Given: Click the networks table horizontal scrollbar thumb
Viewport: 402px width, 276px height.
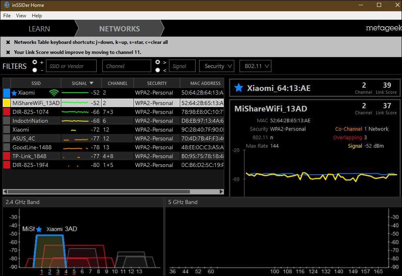Looking at the screenshot, I should coord(99,192).
